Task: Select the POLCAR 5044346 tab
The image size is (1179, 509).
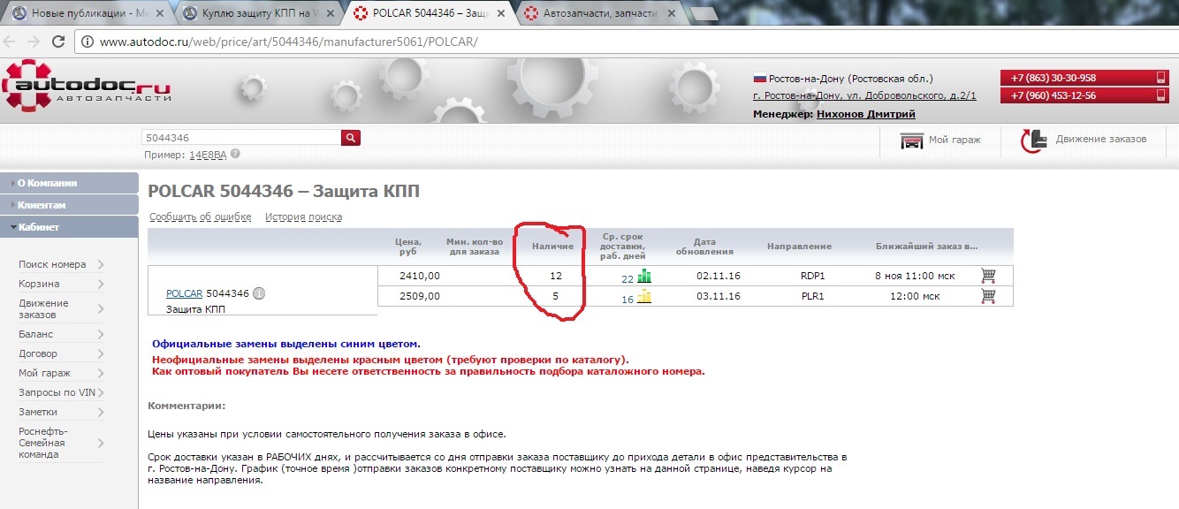Action: click(429, 14)
